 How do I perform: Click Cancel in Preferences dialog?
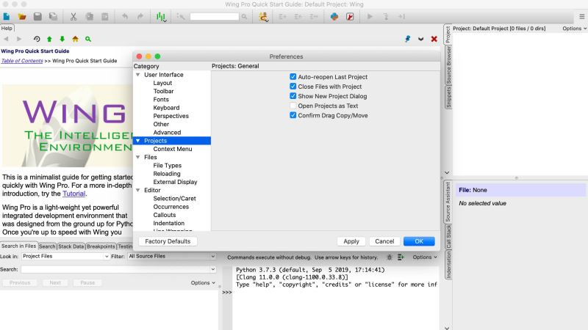(x=384, y=241)
